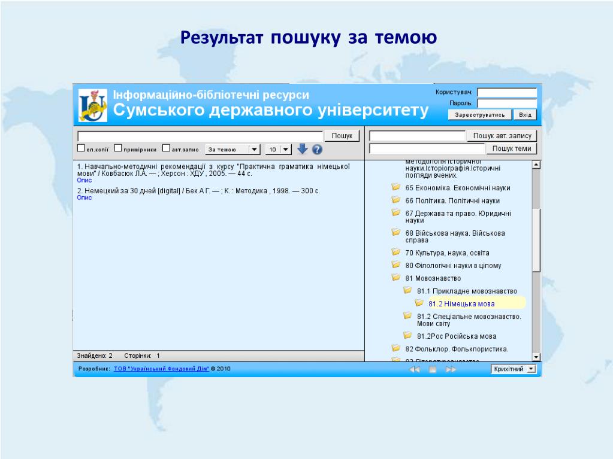Screen dimensions: 613x459
Task: Select 80 Філологічні науки в цілому
Action: pyautogui.click(x=453, y=266)
